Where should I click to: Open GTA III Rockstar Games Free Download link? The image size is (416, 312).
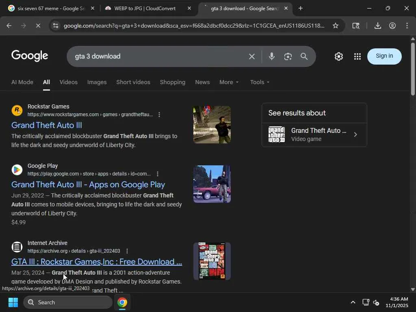97,262
